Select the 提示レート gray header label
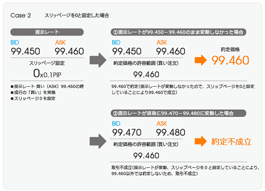The image size is (265, 191). pos(47,32)
